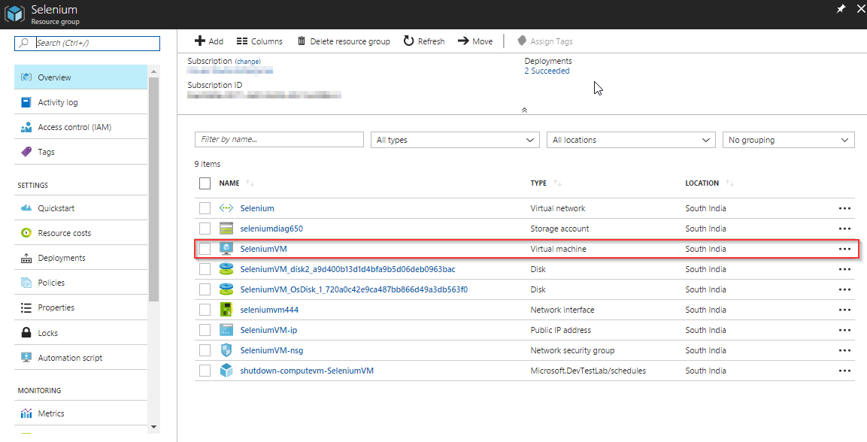The height and width of the screenshot is (442, 867).
Task: Focus the Filter by name field
Action: 279,139
